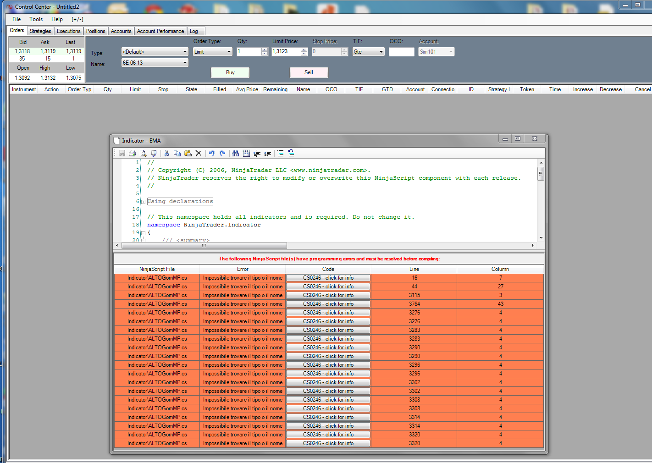The height and width of the screenshot is (463, 652).
Task: Click the Limit Price spinner arrows
Action: 304,52
